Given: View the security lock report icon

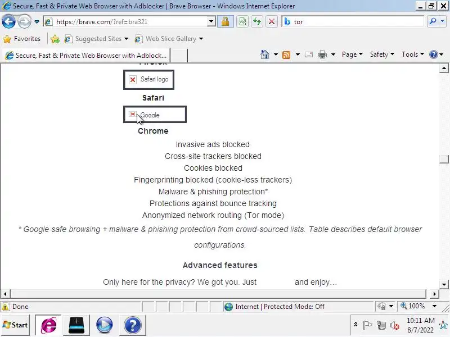Looking at the screenshot, I should click(x=226, y=22).
